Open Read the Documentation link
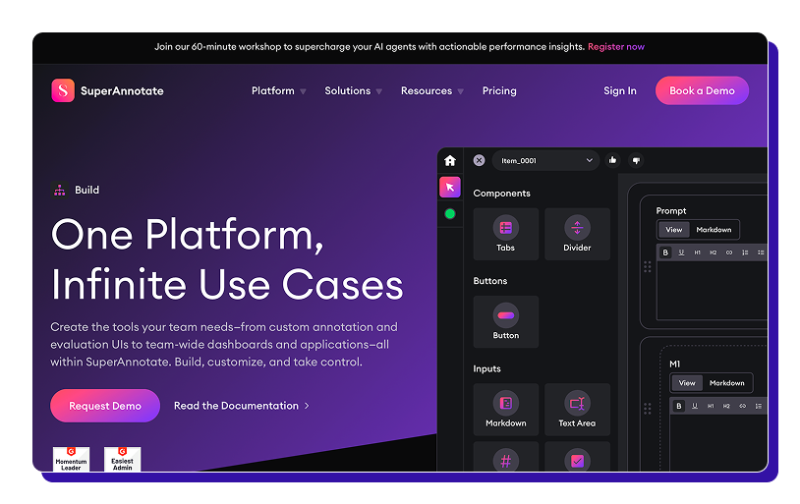 tap(242, 406)
